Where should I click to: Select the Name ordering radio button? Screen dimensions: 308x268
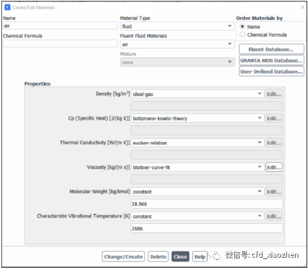243,26
